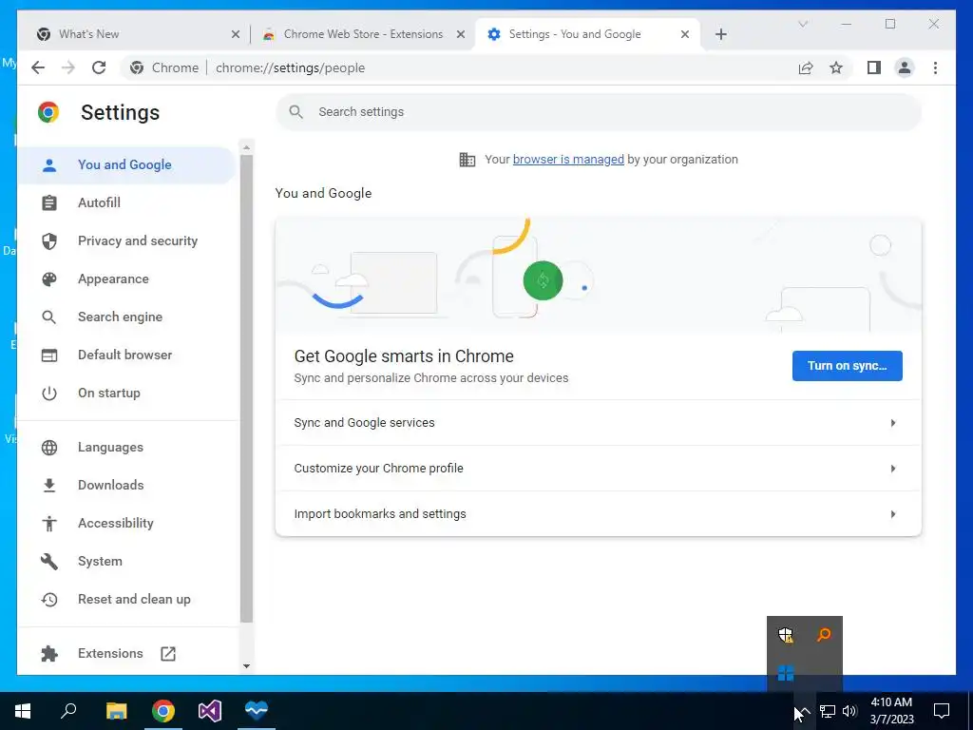Viewport: 973px width, 730px height.
Task: Click the forward navigation arrow
Action: (68, 67)
